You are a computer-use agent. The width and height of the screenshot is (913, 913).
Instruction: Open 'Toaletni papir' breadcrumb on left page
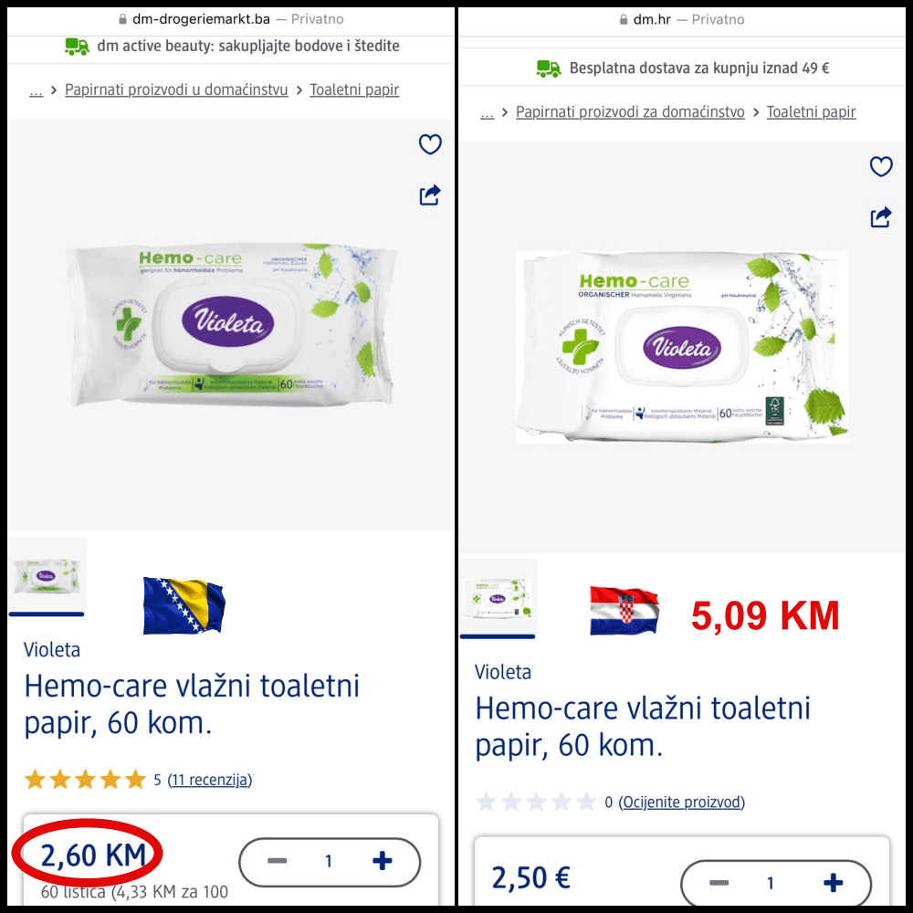click(354, 89)
